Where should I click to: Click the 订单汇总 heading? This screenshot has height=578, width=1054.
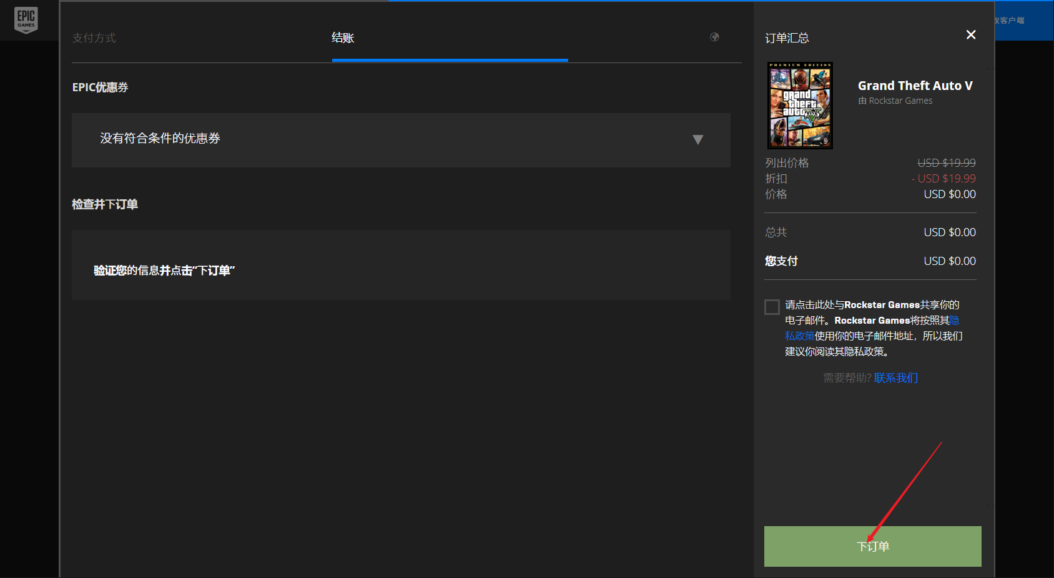[x=787, y=38]
